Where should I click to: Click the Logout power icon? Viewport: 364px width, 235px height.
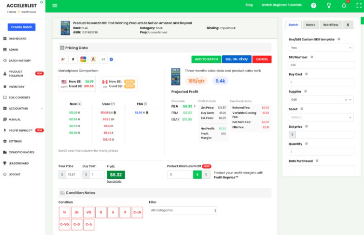[x=5, y=174]
